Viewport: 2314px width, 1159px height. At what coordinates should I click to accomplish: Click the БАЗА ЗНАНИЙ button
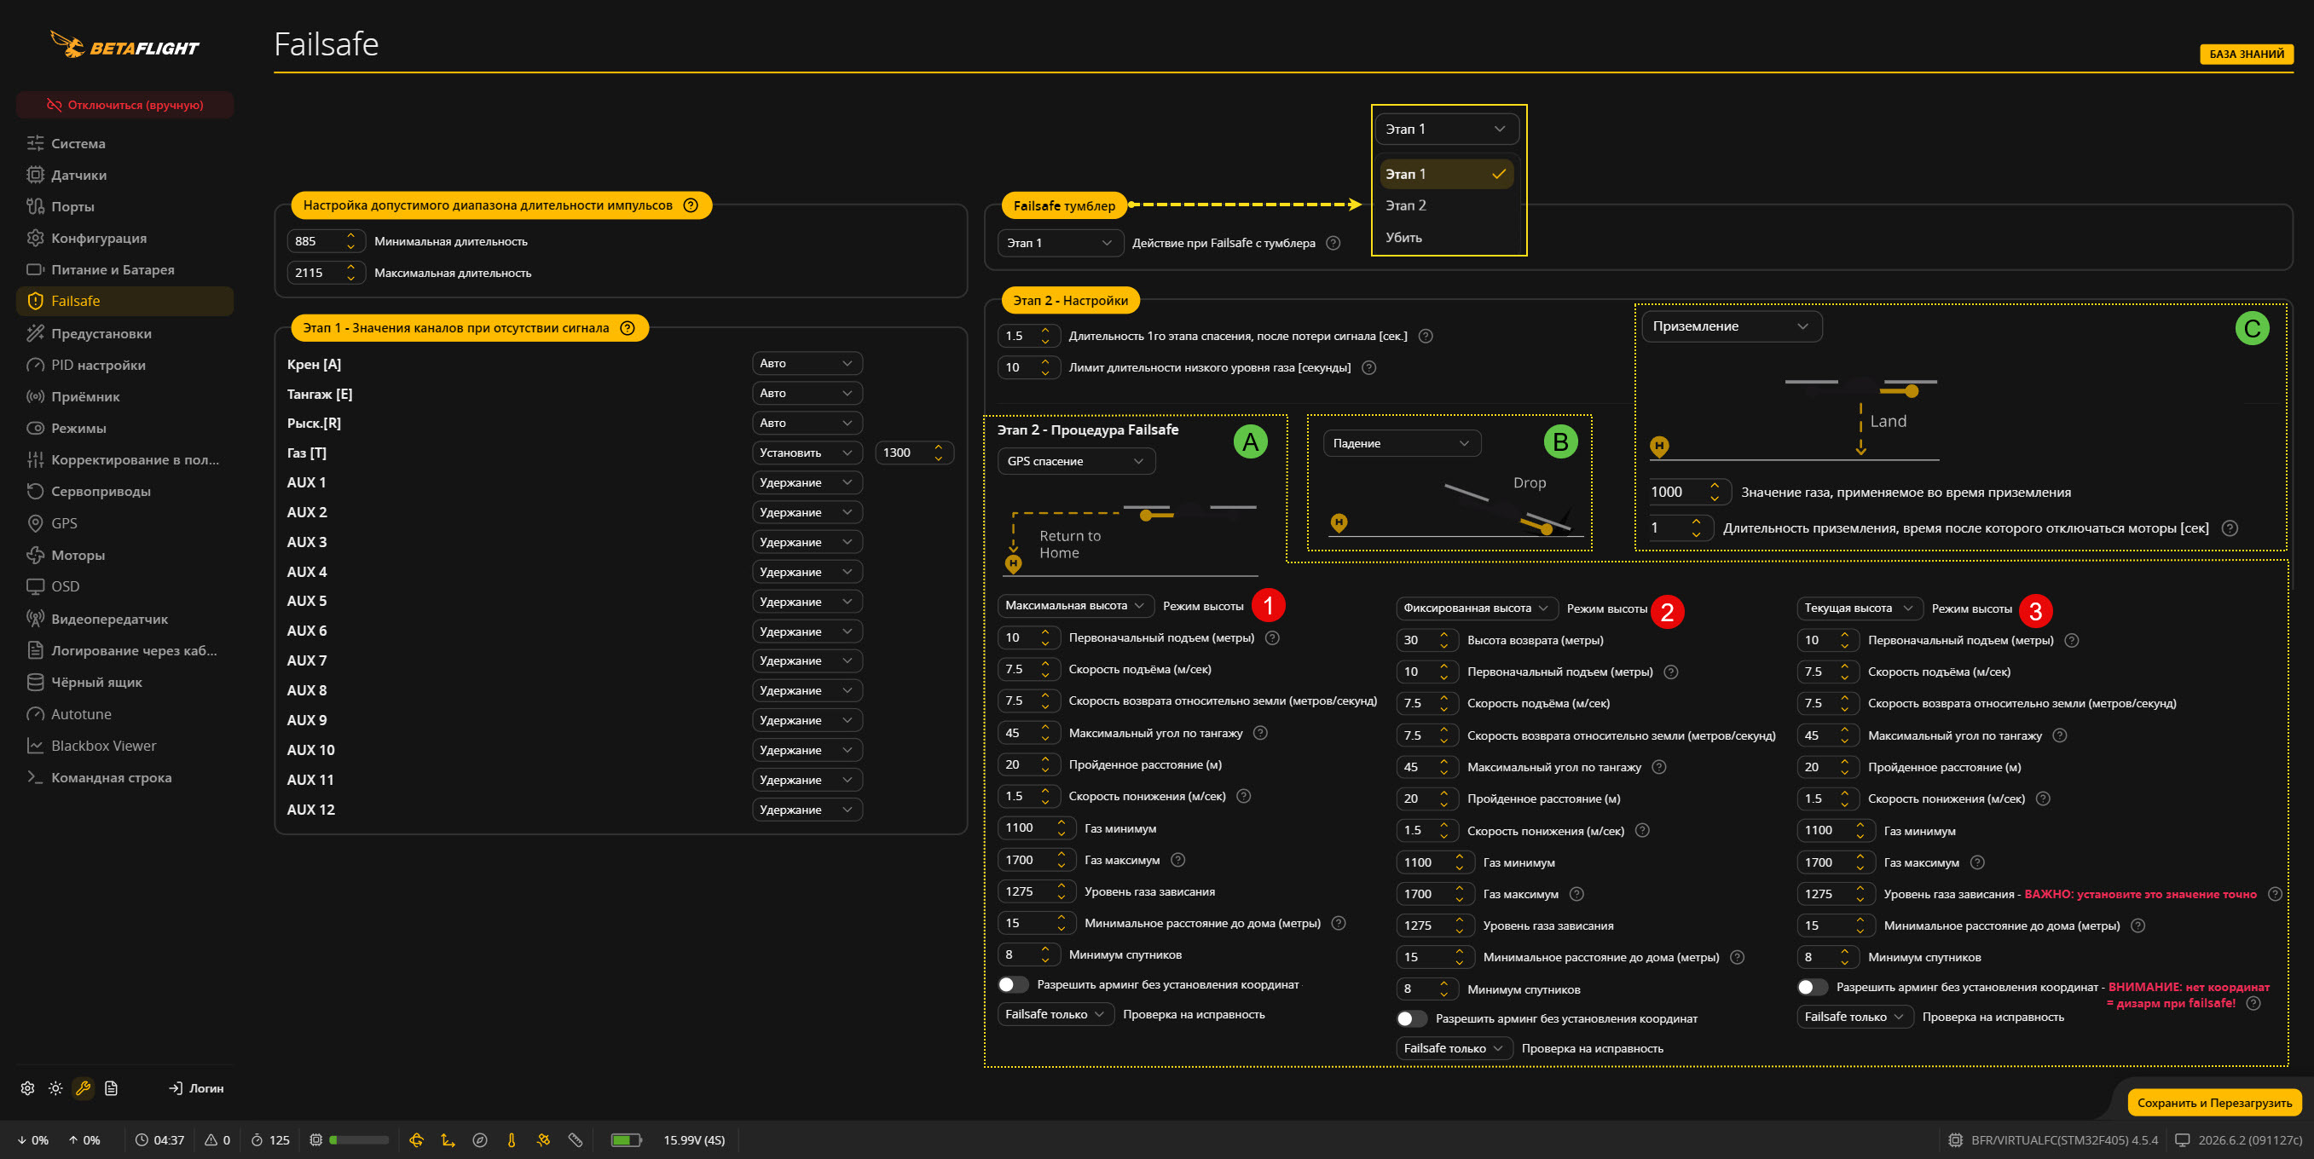2246,54
